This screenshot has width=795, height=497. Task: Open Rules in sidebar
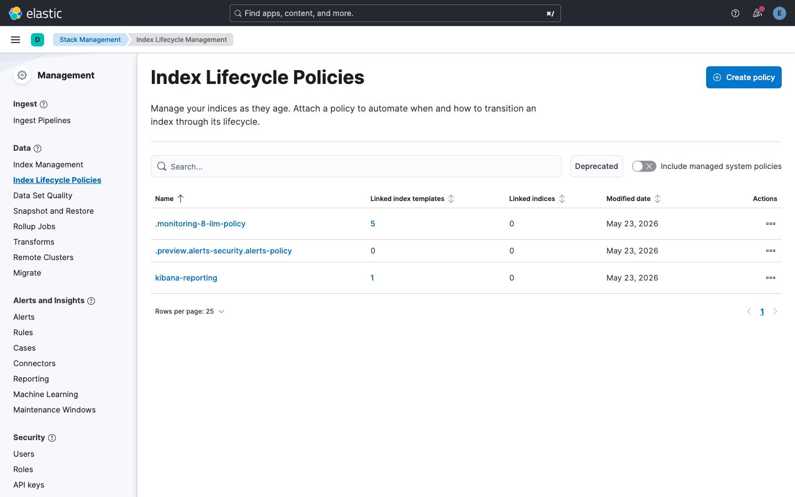point(23,332)
